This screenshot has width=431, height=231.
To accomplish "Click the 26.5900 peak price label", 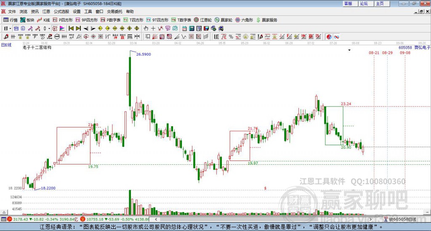I will point(144,54).
